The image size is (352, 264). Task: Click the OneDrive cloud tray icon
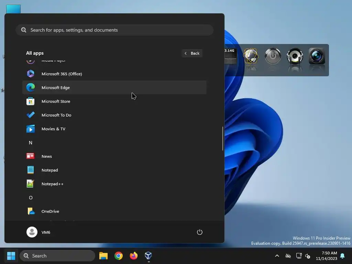(288, 256)
